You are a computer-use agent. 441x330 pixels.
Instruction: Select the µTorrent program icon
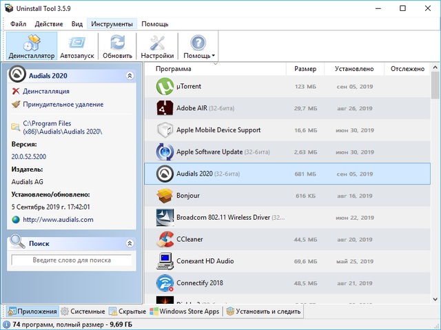tap(164, 87)
